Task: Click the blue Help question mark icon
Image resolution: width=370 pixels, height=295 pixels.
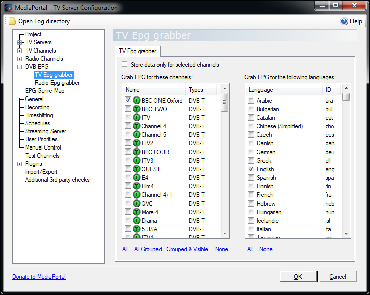Action: tap(344, 21)
